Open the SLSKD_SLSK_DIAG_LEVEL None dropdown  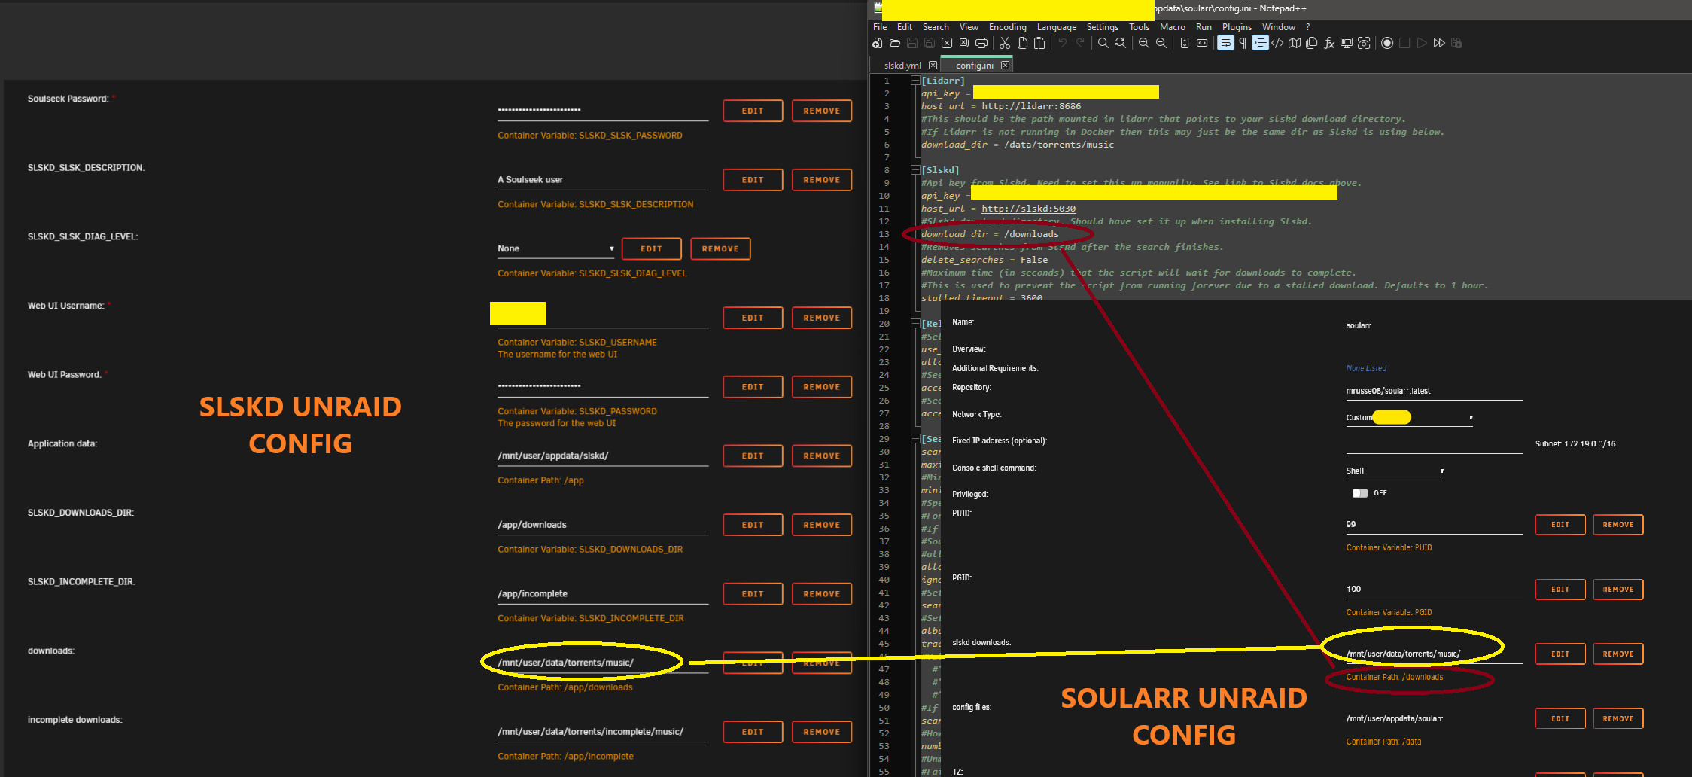[x=556, y=248]
